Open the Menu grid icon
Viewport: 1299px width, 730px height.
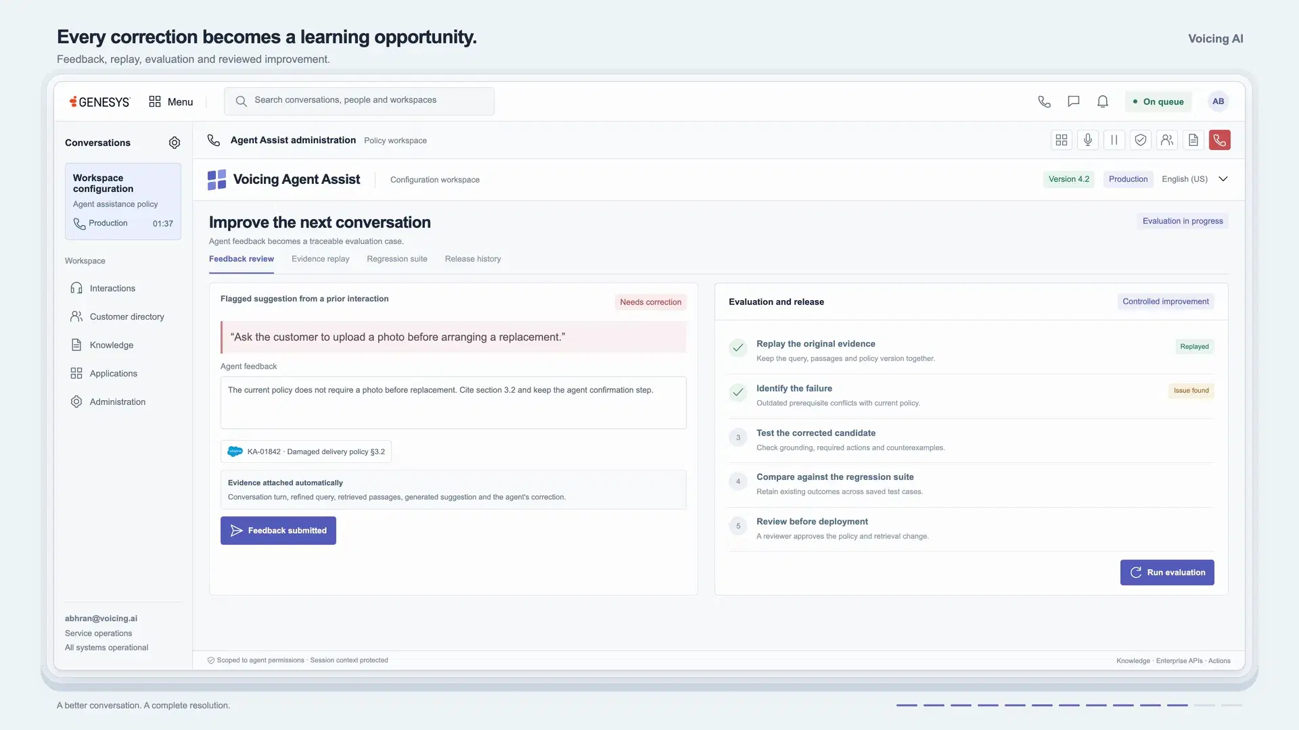click(155, 101)
